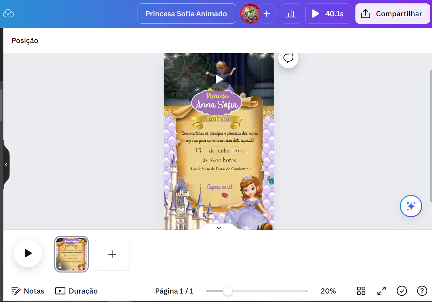Add a collaborator with the plus icon
432x302 pixels.
coord(267,14)
